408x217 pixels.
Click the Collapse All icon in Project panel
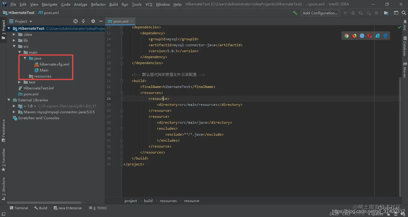83,21
